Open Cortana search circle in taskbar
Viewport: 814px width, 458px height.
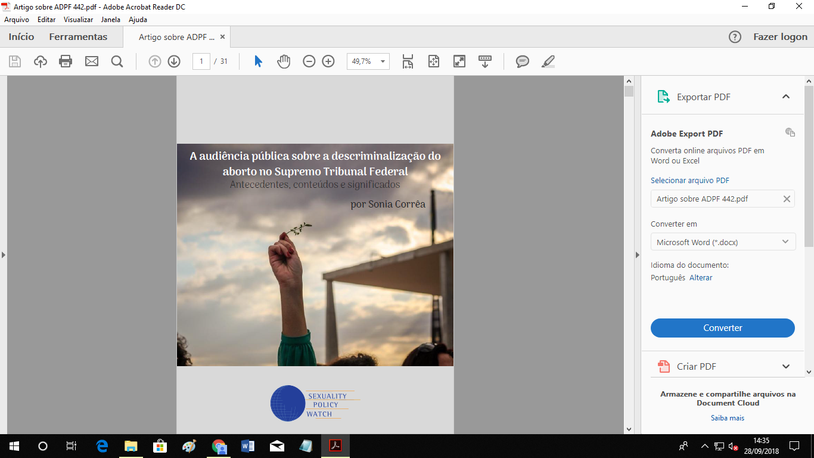pyautogui.click(x=43, y=446)
